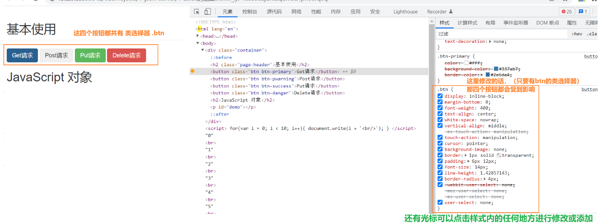This screenshot has height=223, width=601.
Task: Toggle the .cls class editor button
Action: point(592,34)
